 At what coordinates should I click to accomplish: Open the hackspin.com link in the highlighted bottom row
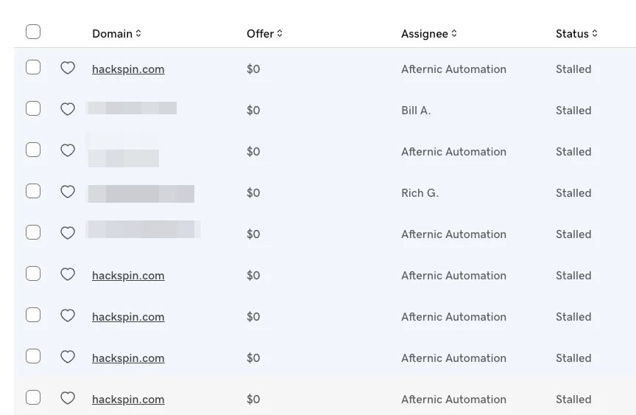point(128,400)
